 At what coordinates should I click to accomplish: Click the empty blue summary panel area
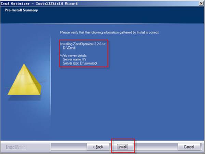point(131,98)
